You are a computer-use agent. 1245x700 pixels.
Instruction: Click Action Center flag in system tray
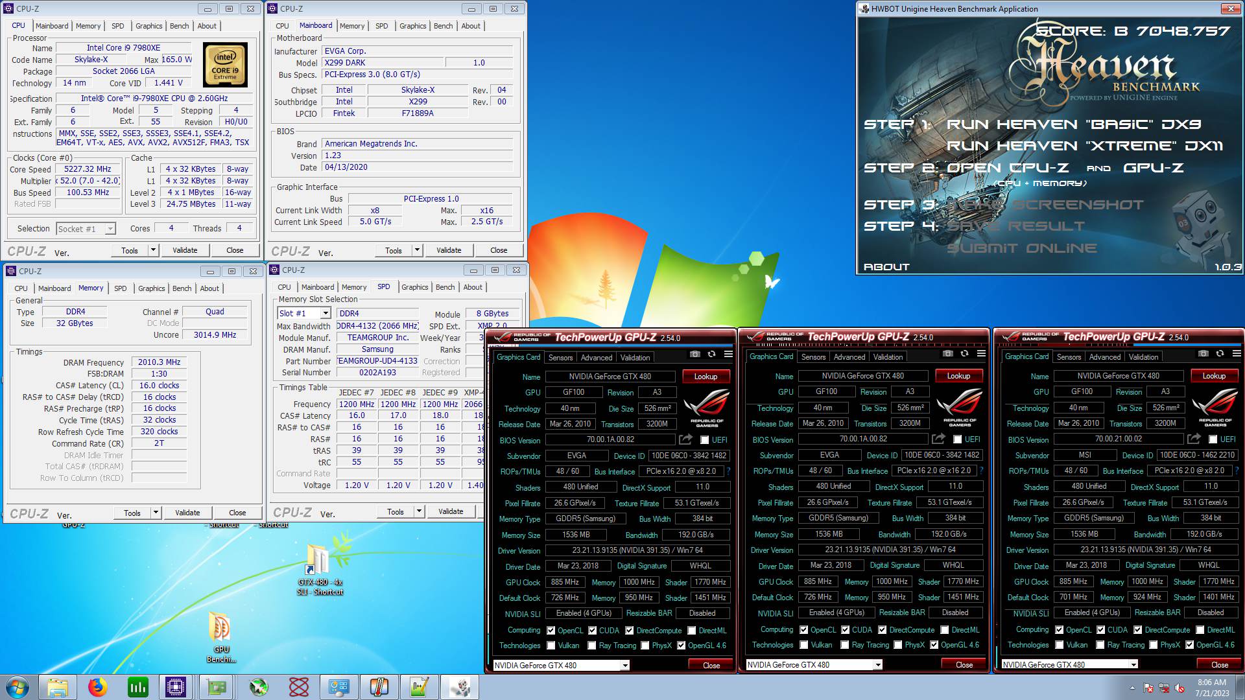(1148, 688)
